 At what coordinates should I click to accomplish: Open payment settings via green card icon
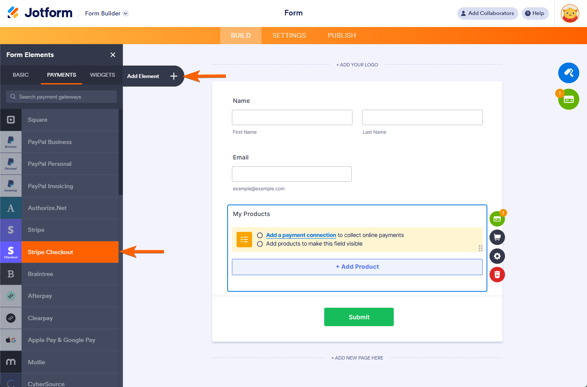point(497,218)
